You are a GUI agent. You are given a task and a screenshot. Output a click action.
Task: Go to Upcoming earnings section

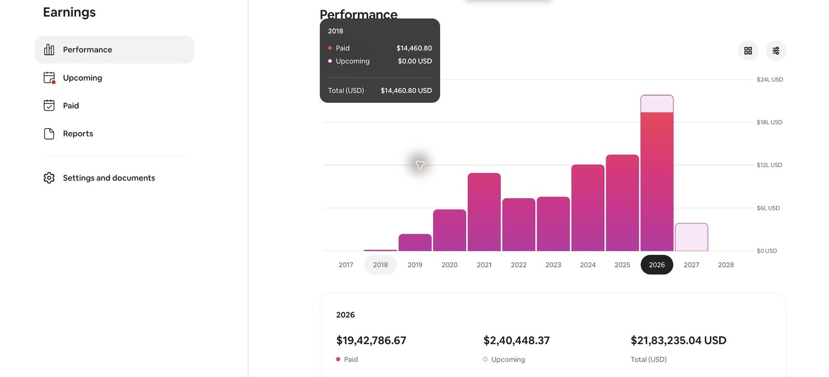115,78
